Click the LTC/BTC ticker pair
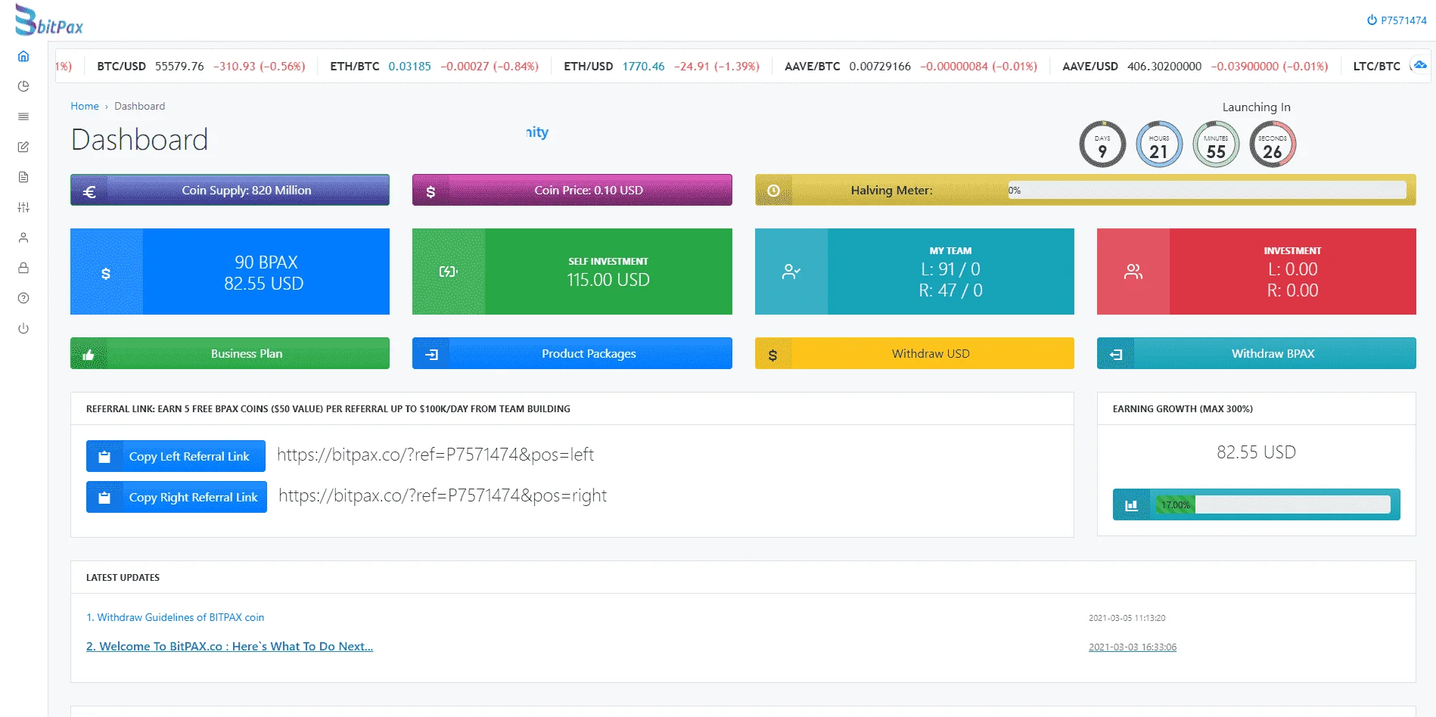This screenshot has height=717, width=1436. pos(1376,66)
